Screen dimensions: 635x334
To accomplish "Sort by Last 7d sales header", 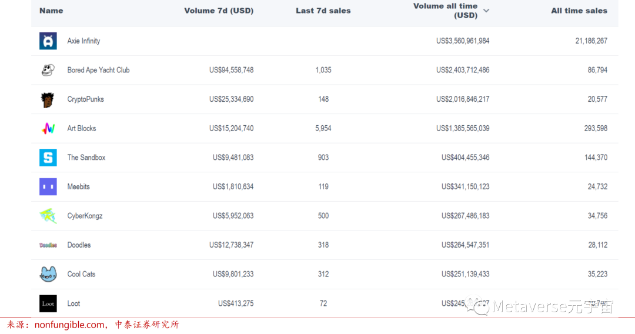I will [323, 11].
